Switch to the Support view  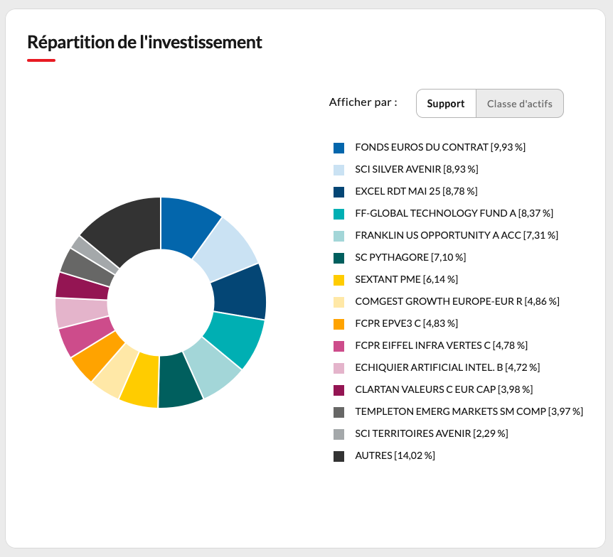point(446,104)
